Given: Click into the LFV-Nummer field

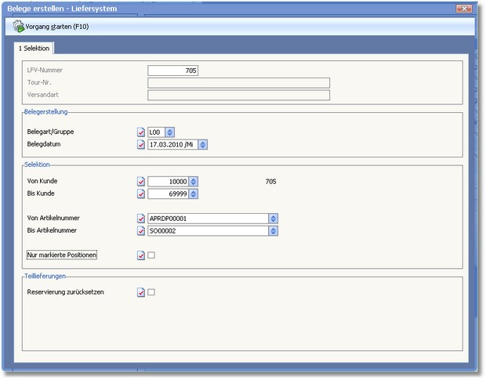Looking at the screenshot, I should click(x=172, y=71).
